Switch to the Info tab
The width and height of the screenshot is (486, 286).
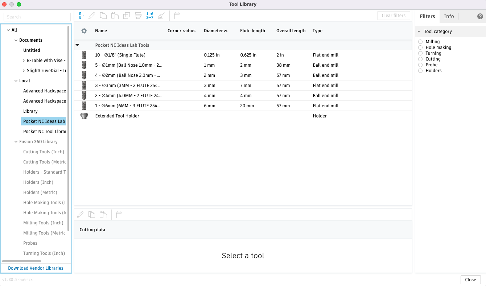tap(449, 16)
